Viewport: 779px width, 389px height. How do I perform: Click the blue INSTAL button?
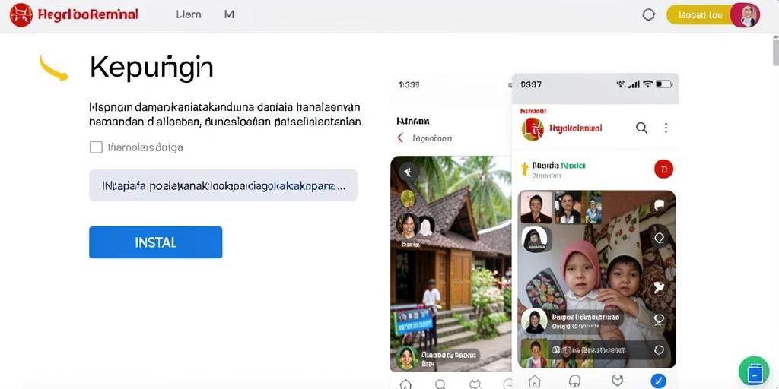point(155,242)
